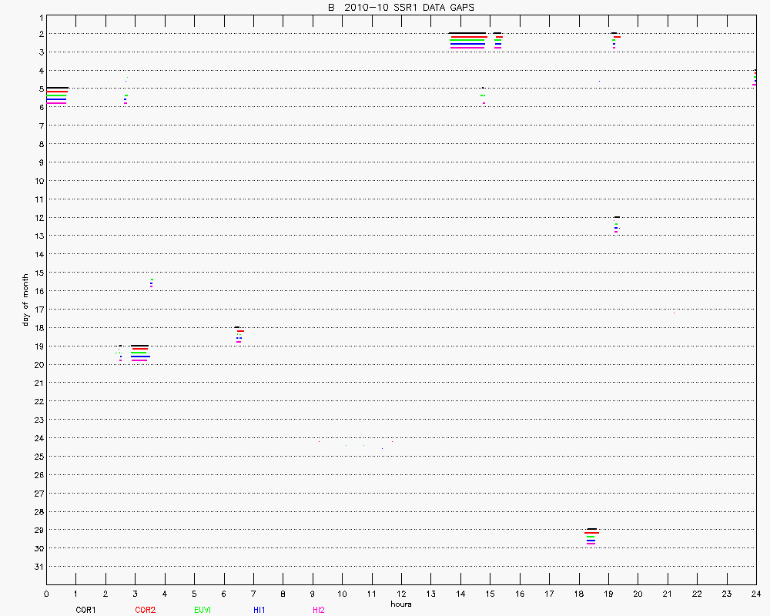Select the magenta HI2 legend label
770x616 pixels.
click(x=318, y=610)
